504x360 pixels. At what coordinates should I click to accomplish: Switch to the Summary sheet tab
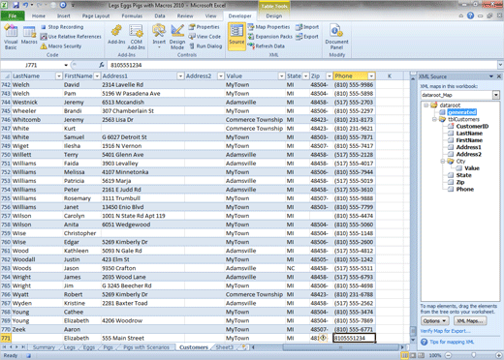point(44,347)
